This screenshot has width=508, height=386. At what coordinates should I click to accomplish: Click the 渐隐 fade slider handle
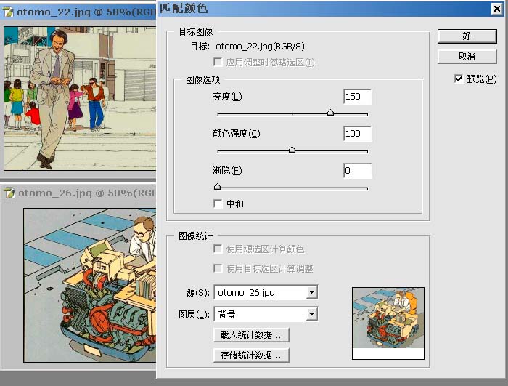218,187
